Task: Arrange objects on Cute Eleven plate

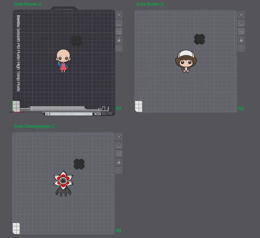Action: tap(119, 31)
